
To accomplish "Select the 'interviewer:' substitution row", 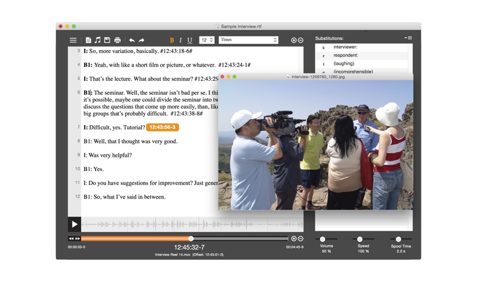I will pyautogui.click(x=362, y=47).
